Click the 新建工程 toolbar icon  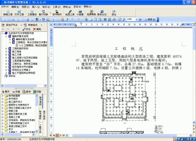point(8,13)
